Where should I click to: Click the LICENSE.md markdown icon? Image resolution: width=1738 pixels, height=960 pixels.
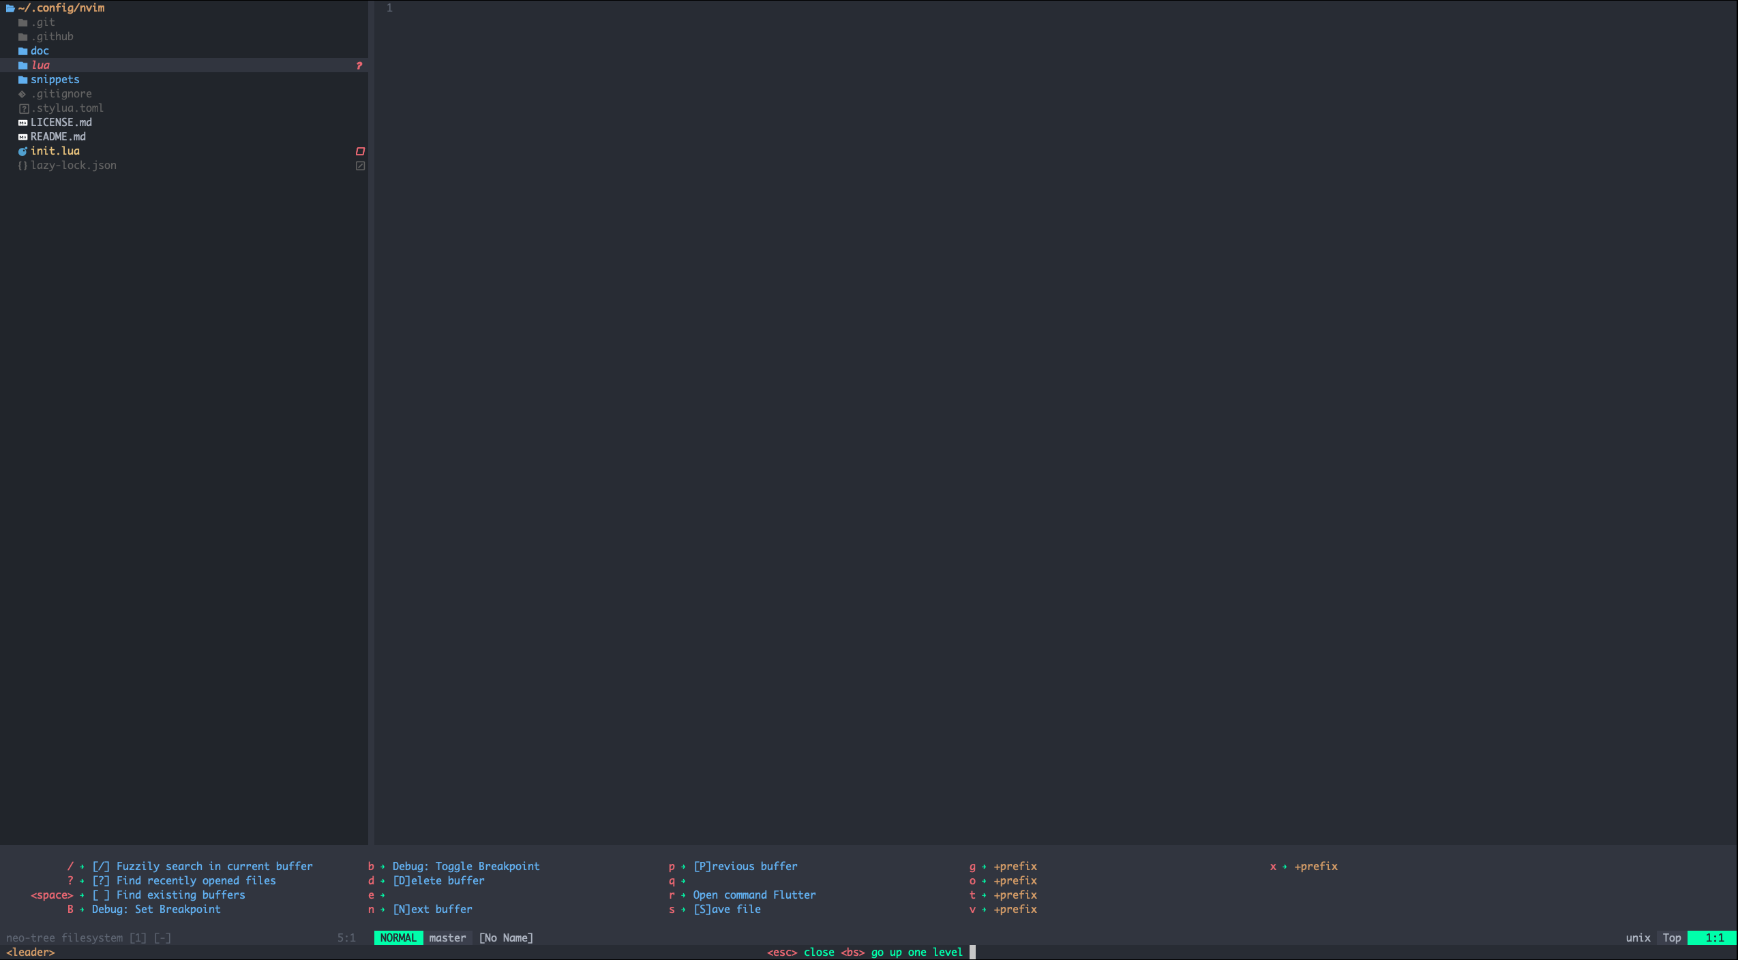point(23,123)
